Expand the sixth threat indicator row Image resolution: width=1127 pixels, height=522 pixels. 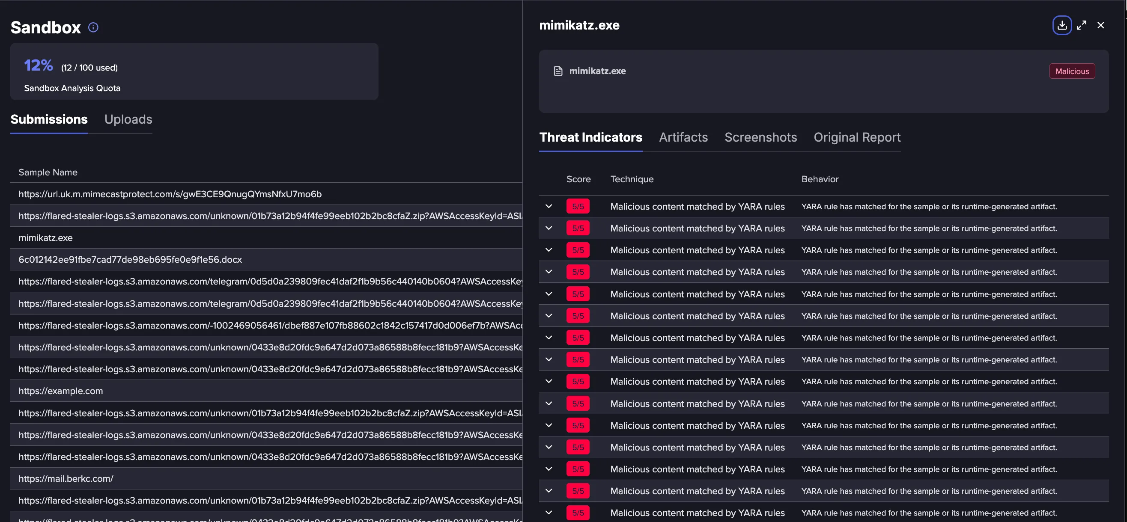(549, 316)
